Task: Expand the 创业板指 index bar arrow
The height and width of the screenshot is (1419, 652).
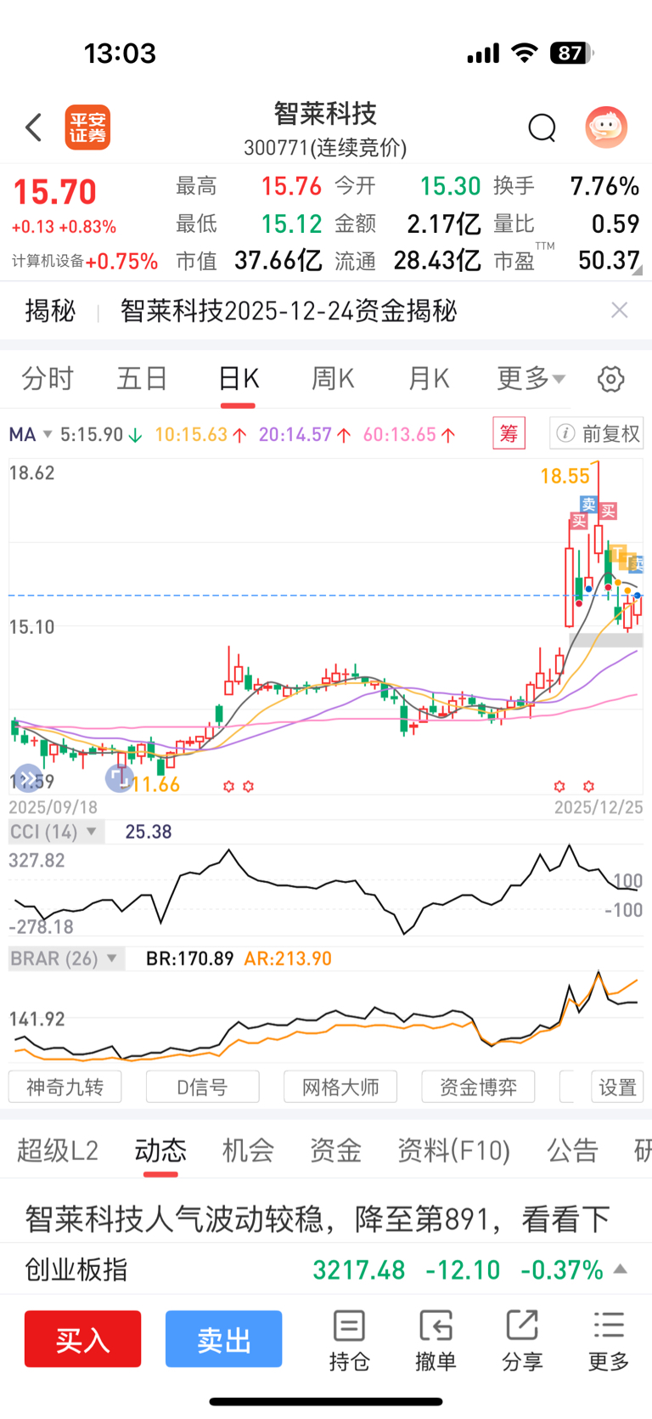Action: click(x=621, y=1269)
